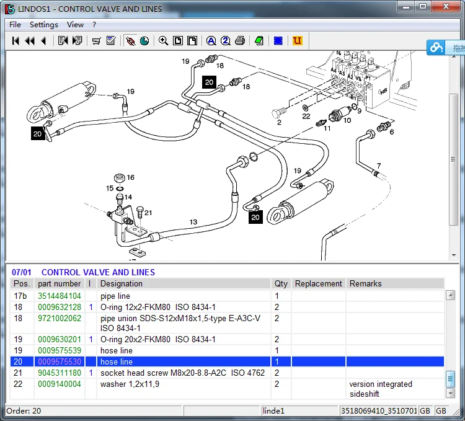The image size is (465, 421).
Task: Select part number 9045311180
Action: (x=60, y=373)
